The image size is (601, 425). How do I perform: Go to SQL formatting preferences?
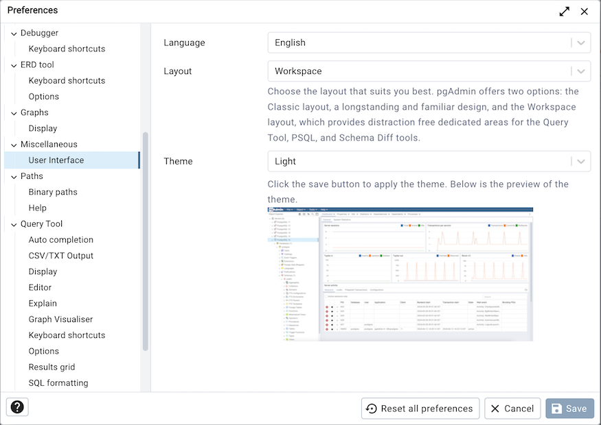pyautogui.click(x=58, y=383)
